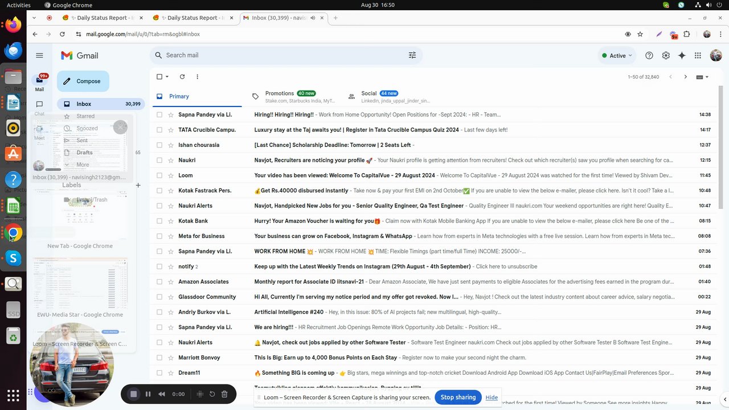Hide the Loom sharing notification
This screenshot has width=729, height=410.
pyautogui.click(x=492, y=397)
